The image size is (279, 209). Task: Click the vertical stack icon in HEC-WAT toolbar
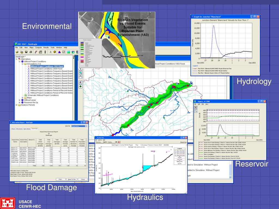click(45, 52)
